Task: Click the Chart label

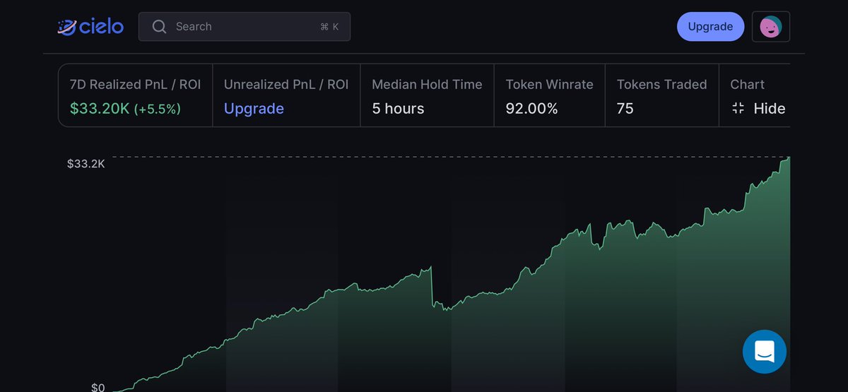Action: point(748,85)
